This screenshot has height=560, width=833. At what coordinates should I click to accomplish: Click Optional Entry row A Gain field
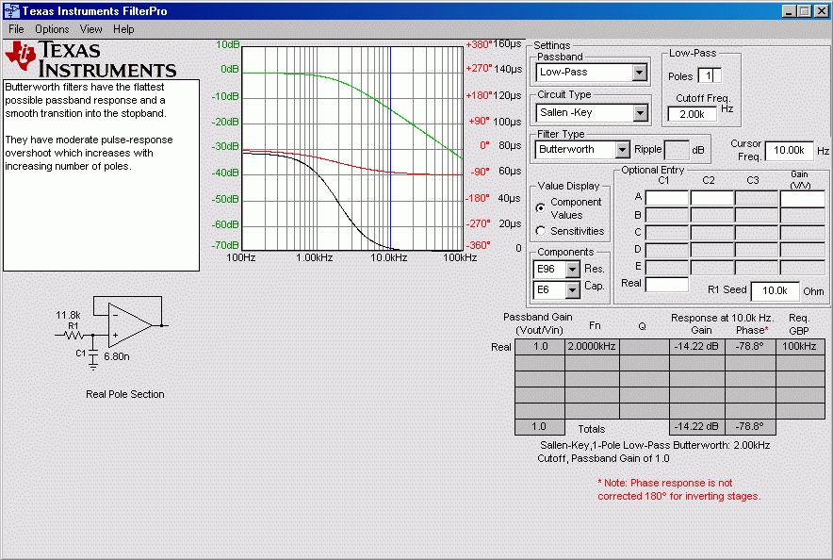pos(802,198)
